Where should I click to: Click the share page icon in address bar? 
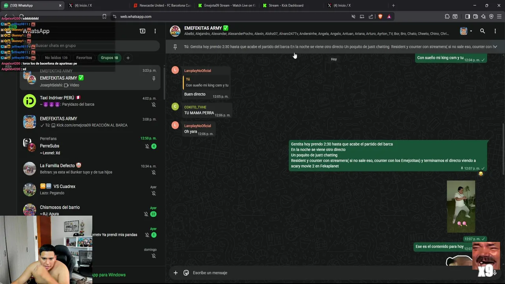pos(371,17)
